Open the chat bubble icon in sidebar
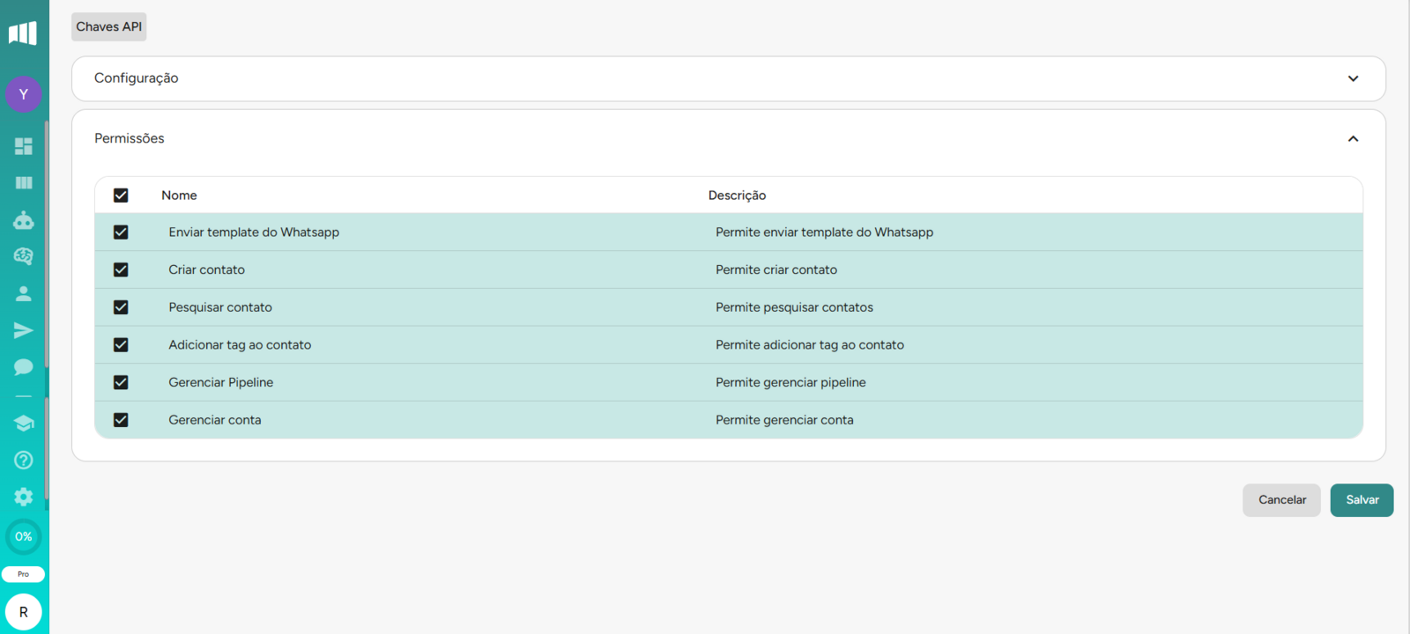Viewport: 1410px width, 634px height. coord(24,367)
